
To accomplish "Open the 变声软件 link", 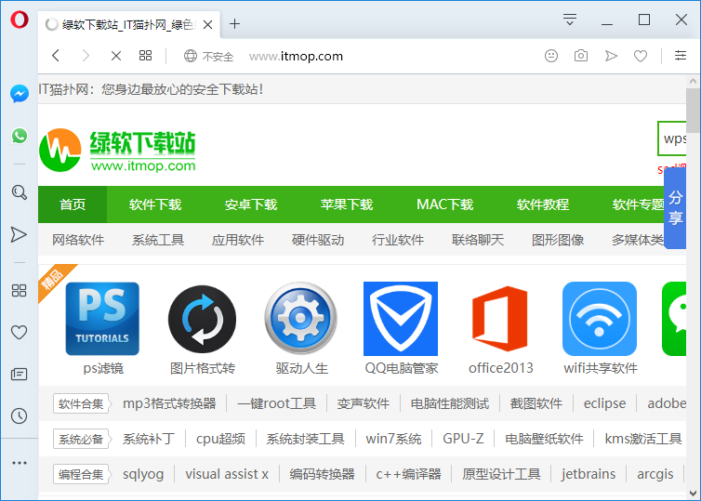I will 363,403.
